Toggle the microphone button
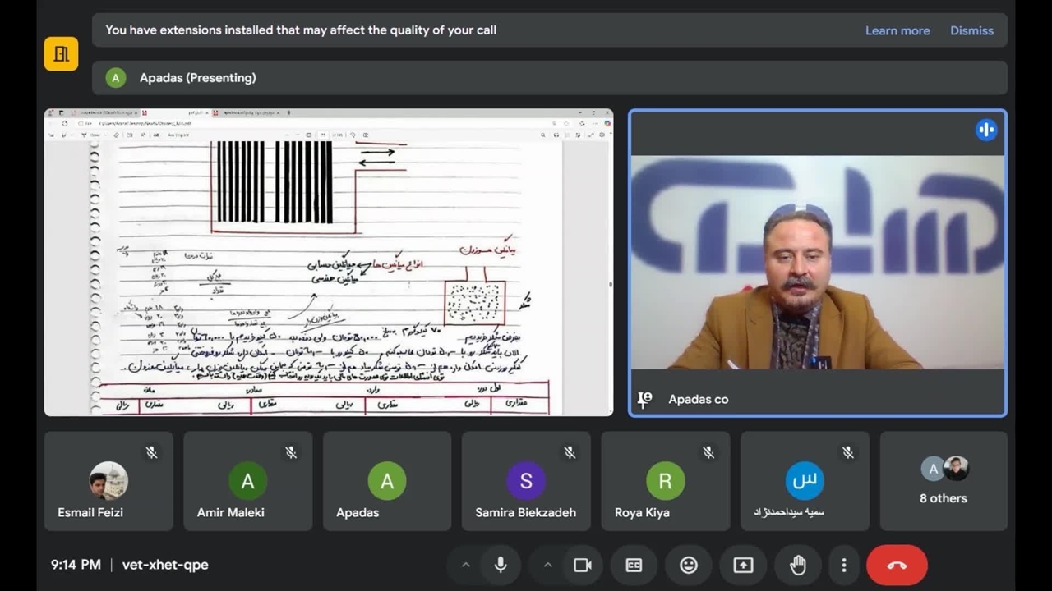Image resolution: width=1052 pixels, height=591 pixels. coord(500,565)
